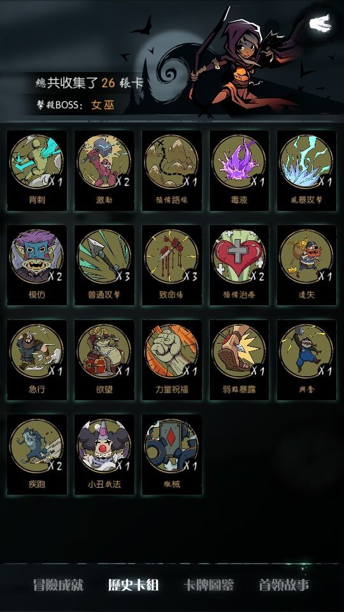Select the mechanical gear diamond card
Image resolution: width=344 pixels, height=612 pixels.
click(171, 455)
